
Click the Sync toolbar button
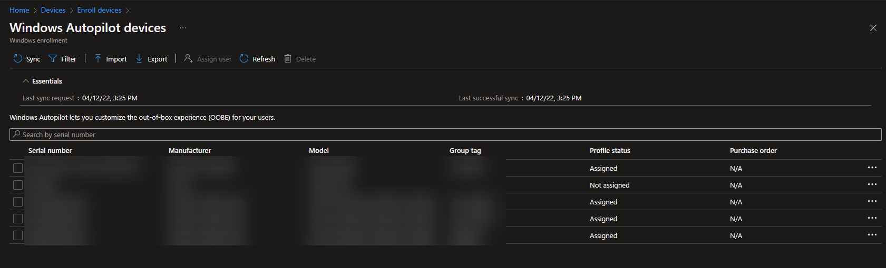pos(27,59)
